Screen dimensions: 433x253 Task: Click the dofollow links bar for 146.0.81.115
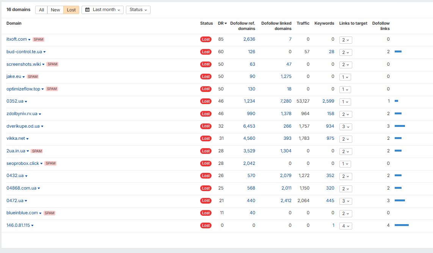click(402, 225)
